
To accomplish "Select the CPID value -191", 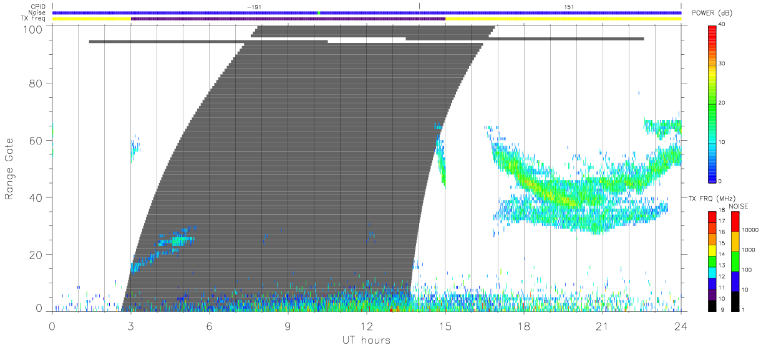I will (254, 7).
